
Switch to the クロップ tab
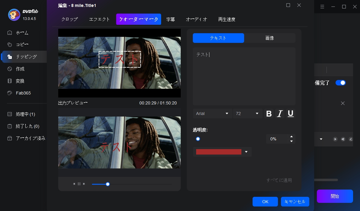tap(70, 19)
